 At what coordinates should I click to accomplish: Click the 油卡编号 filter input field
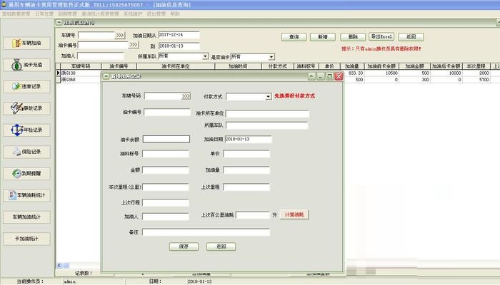(103, 45)
